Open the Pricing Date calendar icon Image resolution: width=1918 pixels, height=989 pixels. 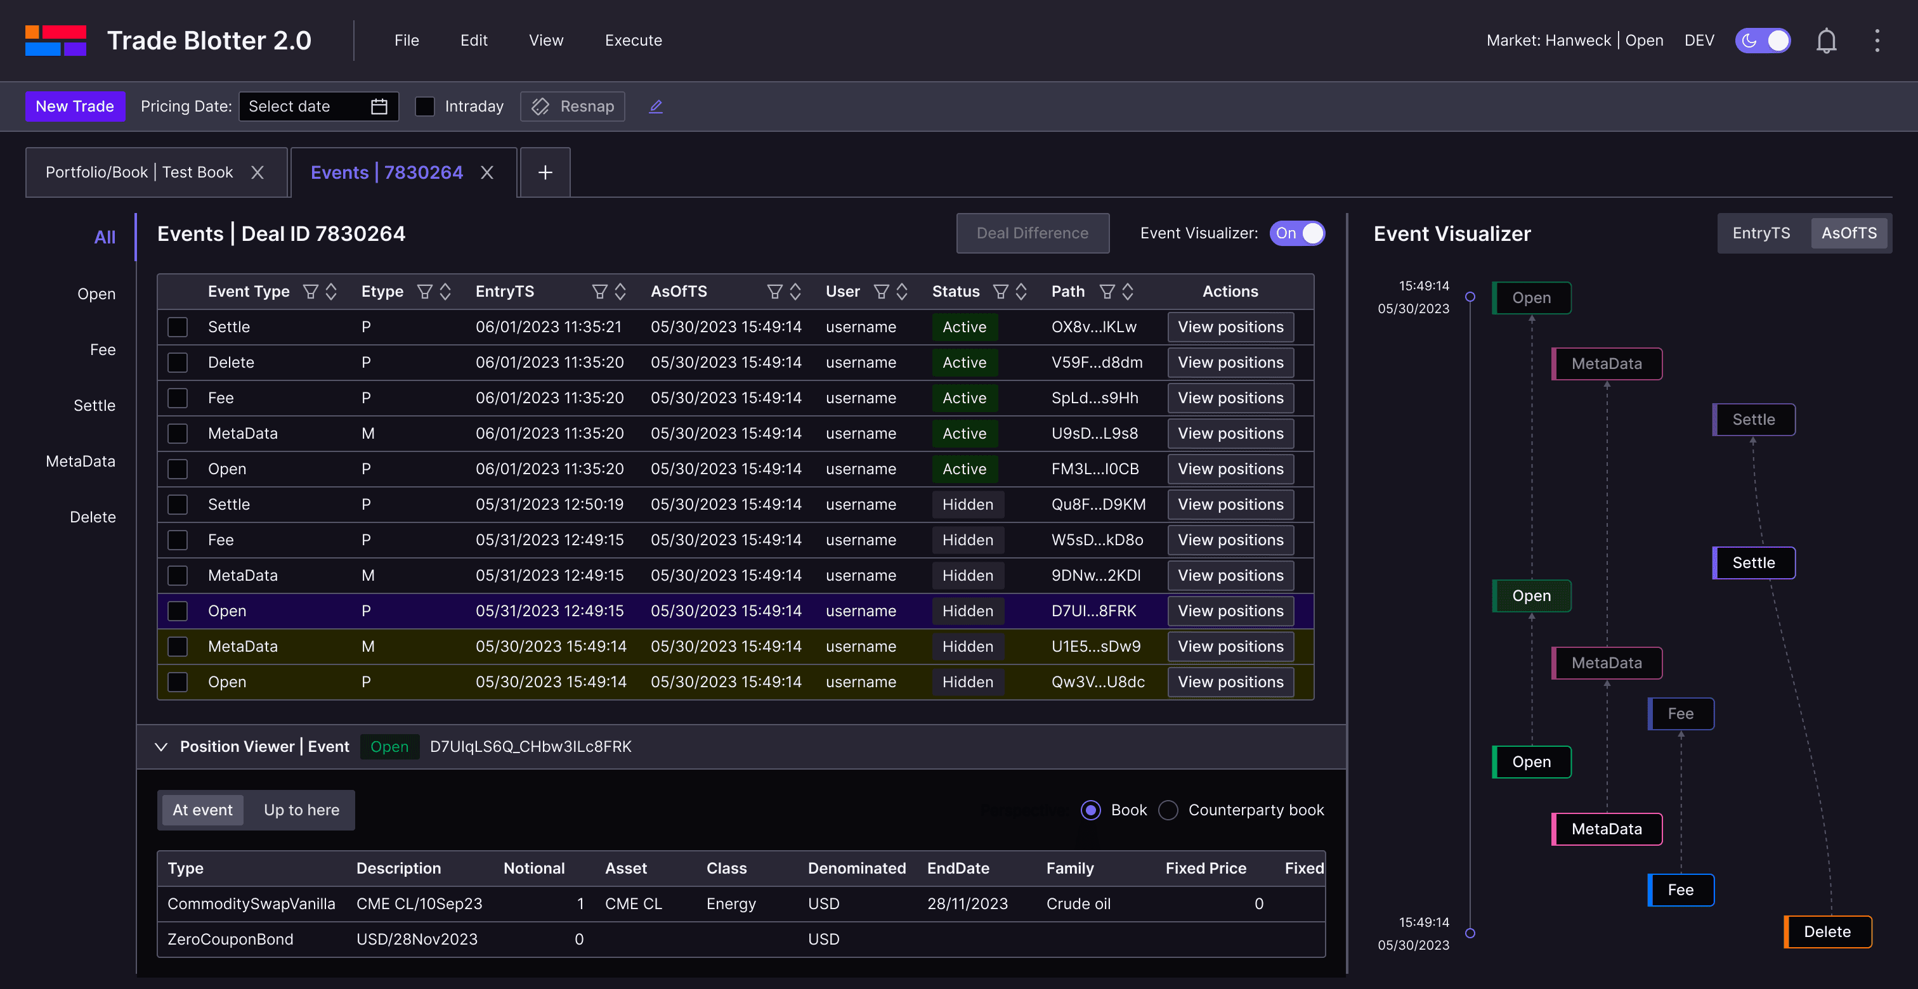tap(379, 107)
